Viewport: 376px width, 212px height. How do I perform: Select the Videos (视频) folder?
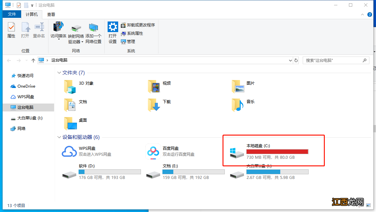coord(154,87)
